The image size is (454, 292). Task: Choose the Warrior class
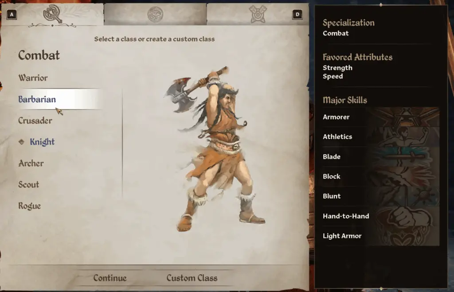coord(33,78)
